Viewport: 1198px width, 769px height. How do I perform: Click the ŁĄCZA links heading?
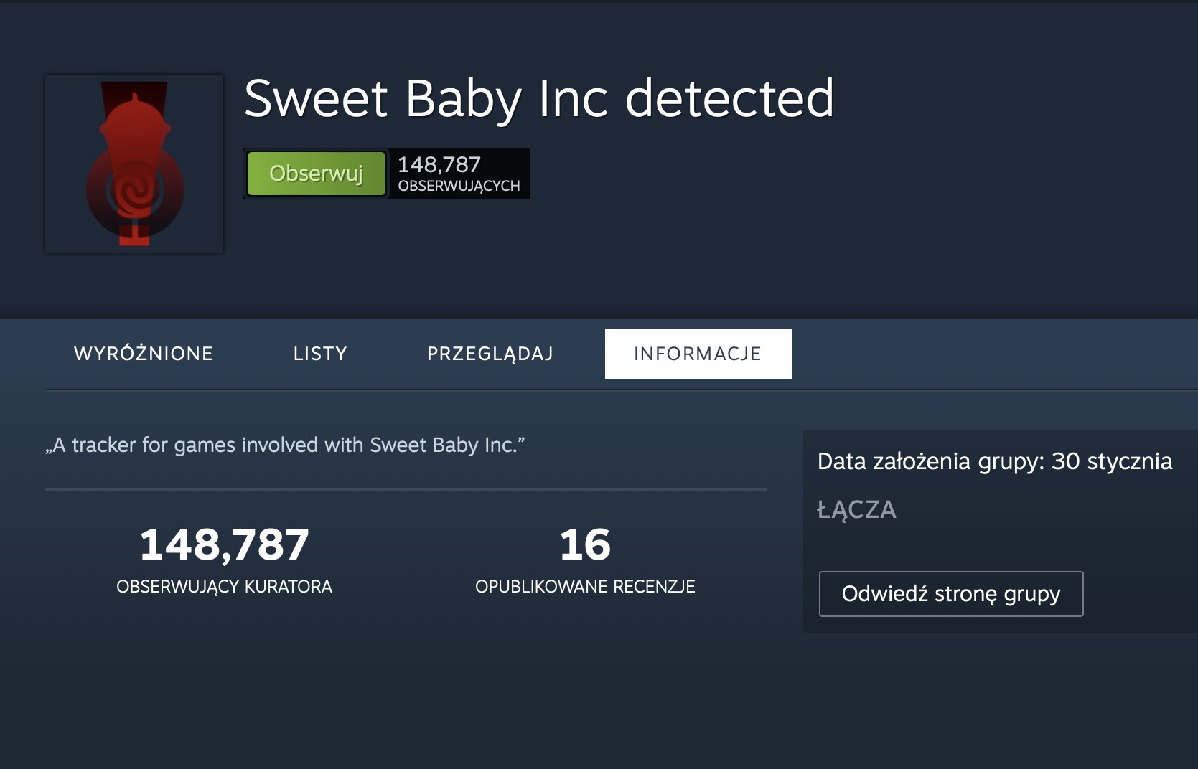click(x=856, y=510)
